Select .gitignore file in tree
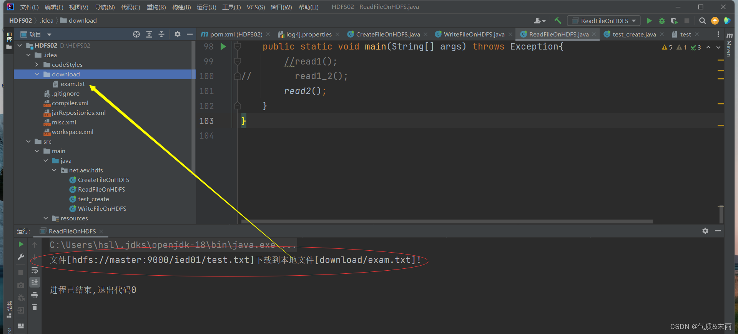 click(x=66, y=93)
